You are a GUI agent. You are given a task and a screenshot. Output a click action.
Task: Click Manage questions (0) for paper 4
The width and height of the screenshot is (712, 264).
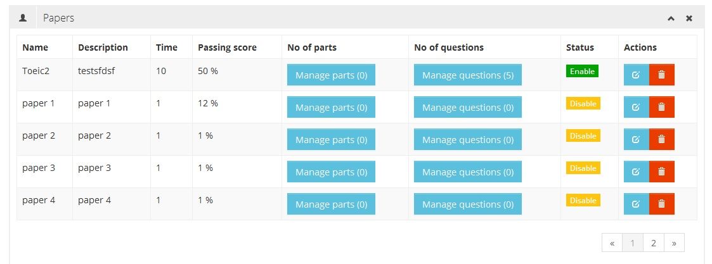pos(467,204)
